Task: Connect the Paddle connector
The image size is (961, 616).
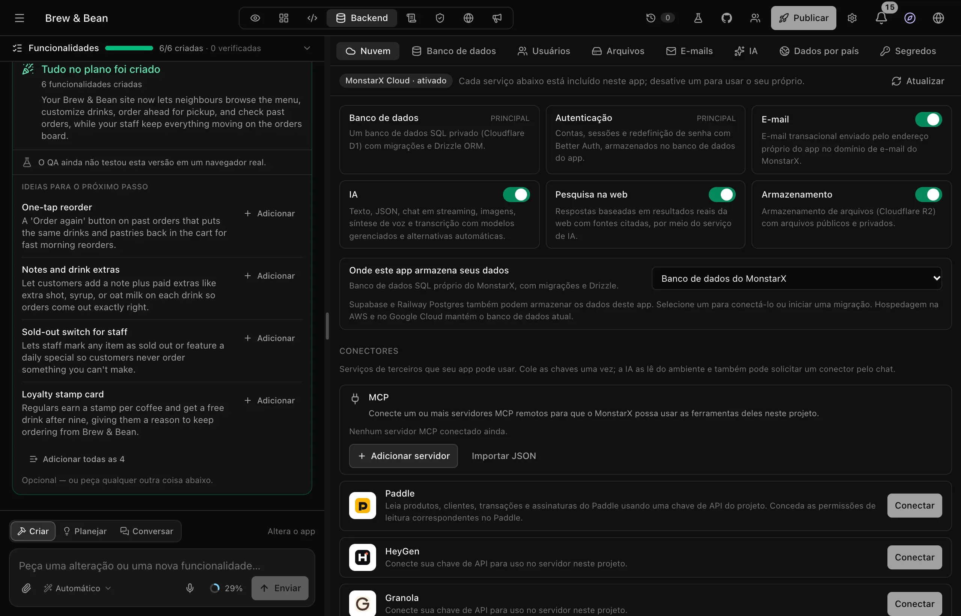Action: click(x=914, y=505)
